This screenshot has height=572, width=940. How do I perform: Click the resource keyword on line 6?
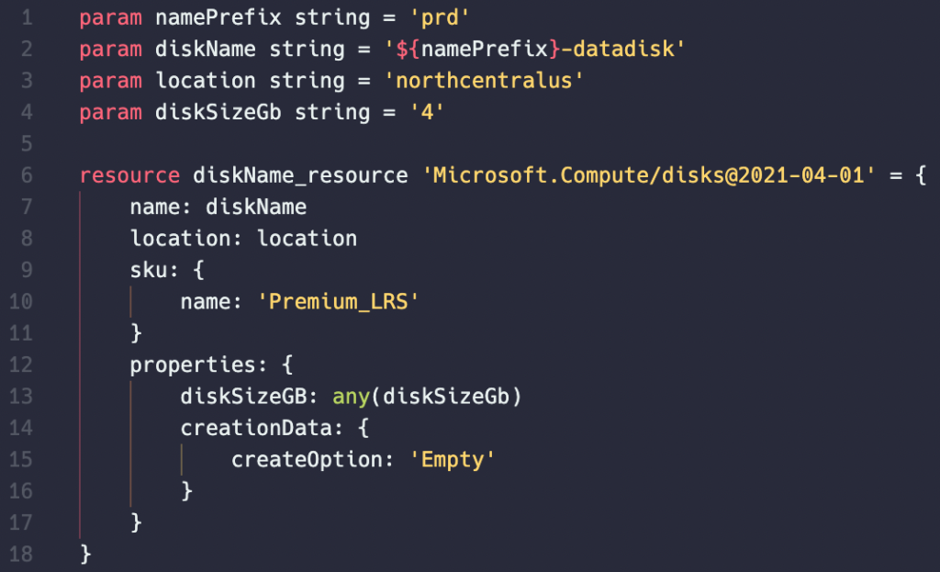coord(129,175)
